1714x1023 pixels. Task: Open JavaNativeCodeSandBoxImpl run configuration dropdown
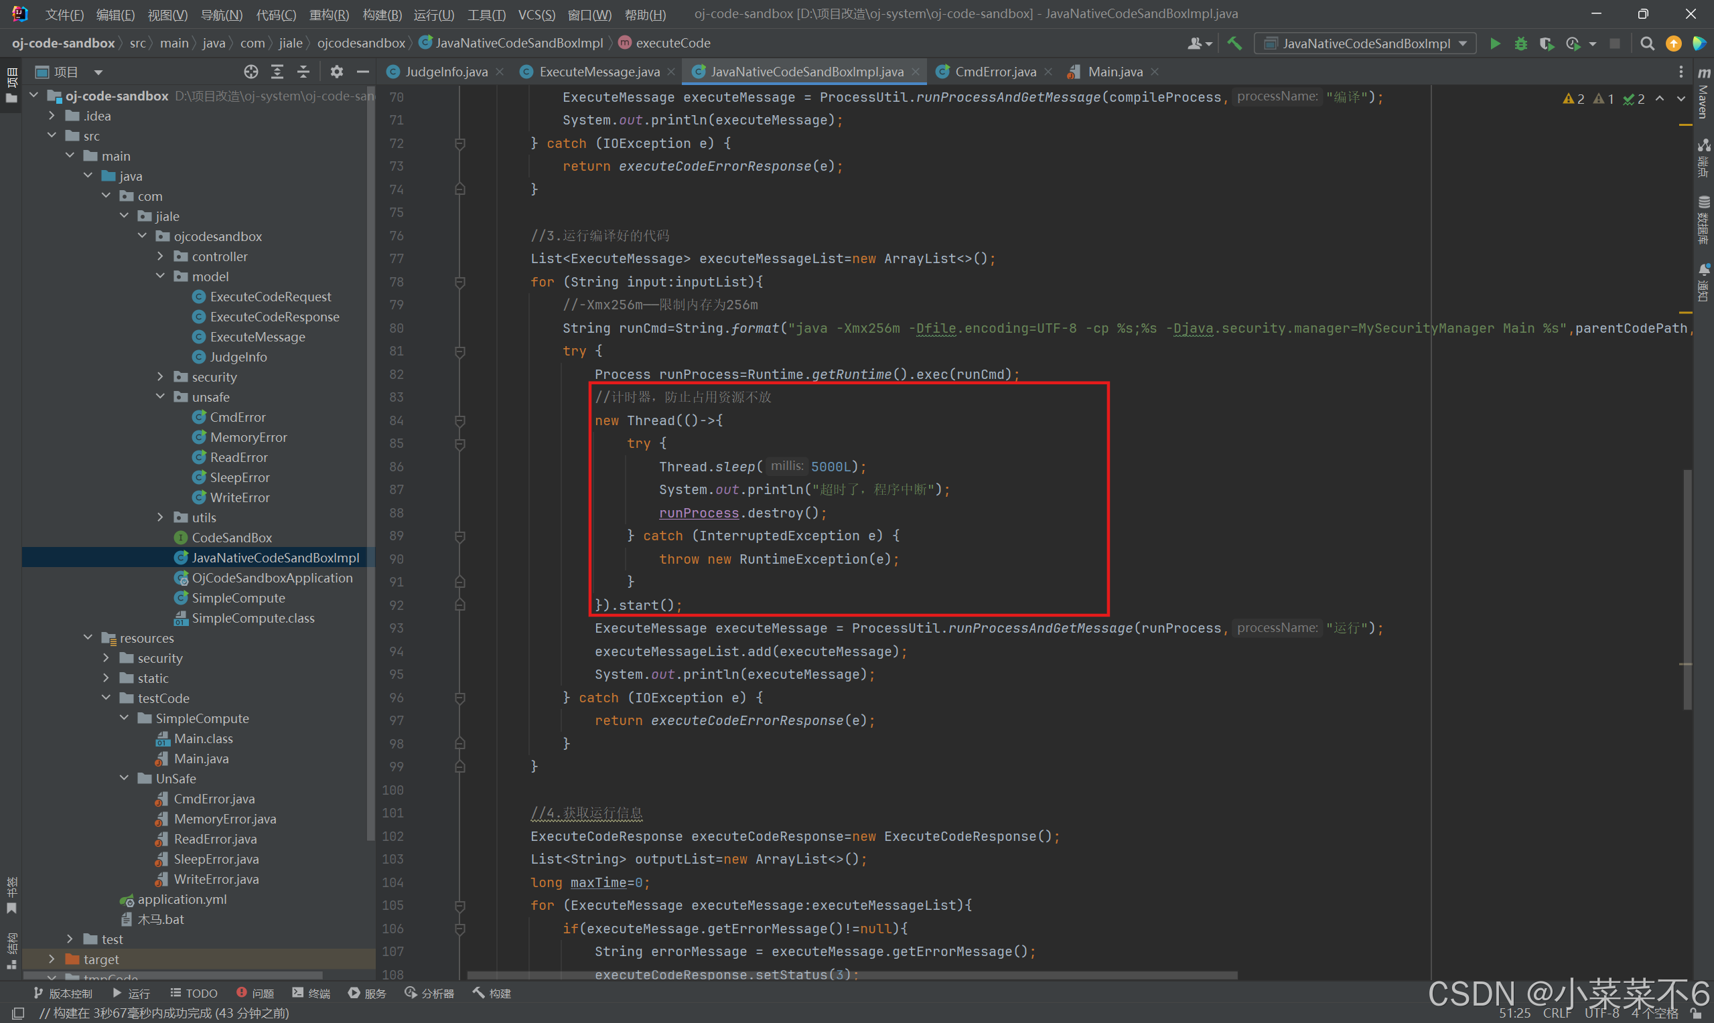point(1365,44)
